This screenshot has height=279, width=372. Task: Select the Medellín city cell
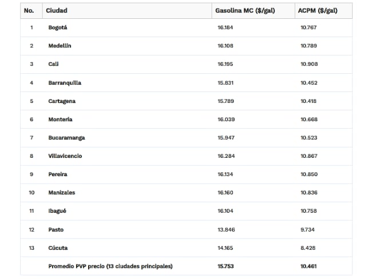[60, 46]
